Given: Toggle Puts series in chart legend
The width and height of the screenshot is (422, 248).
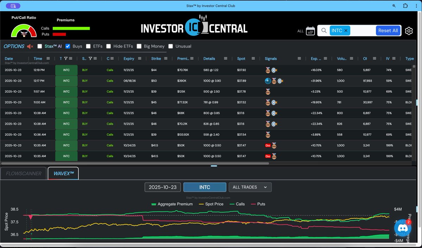Looking at the screenshot, I should pos(258,204).
